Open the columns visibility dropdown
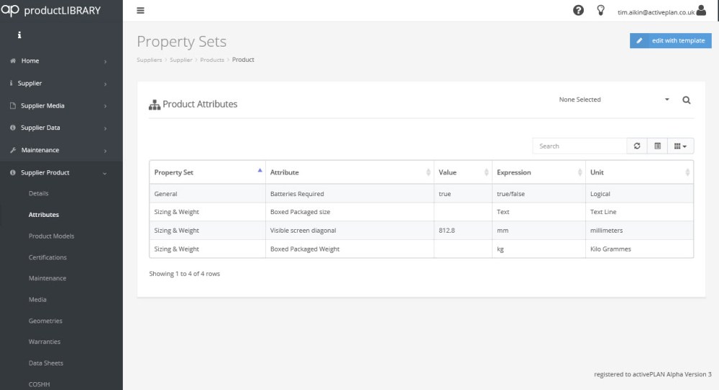The width and height of the screenshot is (719, 390). click(x=680, y=146)
